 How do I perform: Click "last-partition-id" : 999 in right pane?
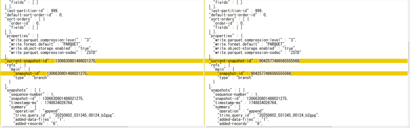236,11
